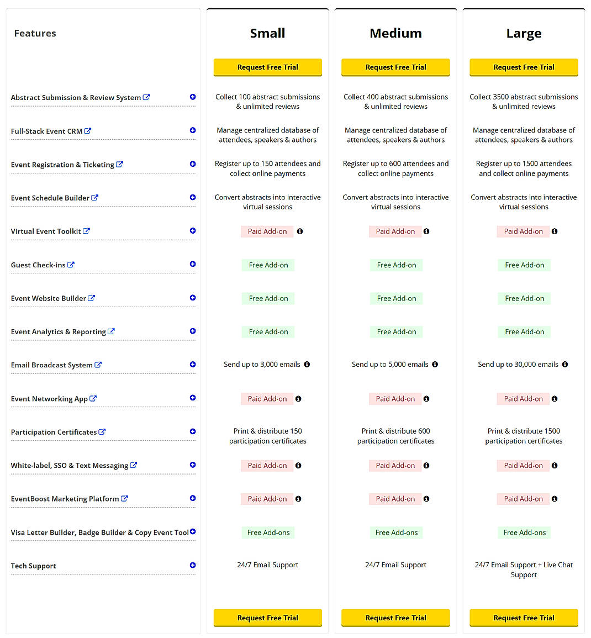
Task: Click the Paid Add-on badge for Small EventBoost Marketing
Action: 267,498
